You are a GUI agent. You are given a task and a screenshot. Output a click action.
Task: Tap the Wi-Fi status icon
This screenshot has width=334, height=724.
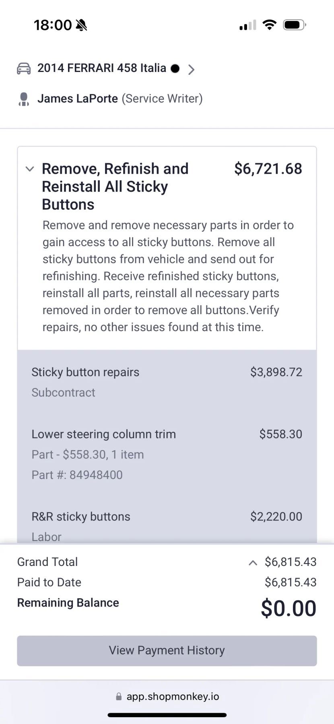269,25
